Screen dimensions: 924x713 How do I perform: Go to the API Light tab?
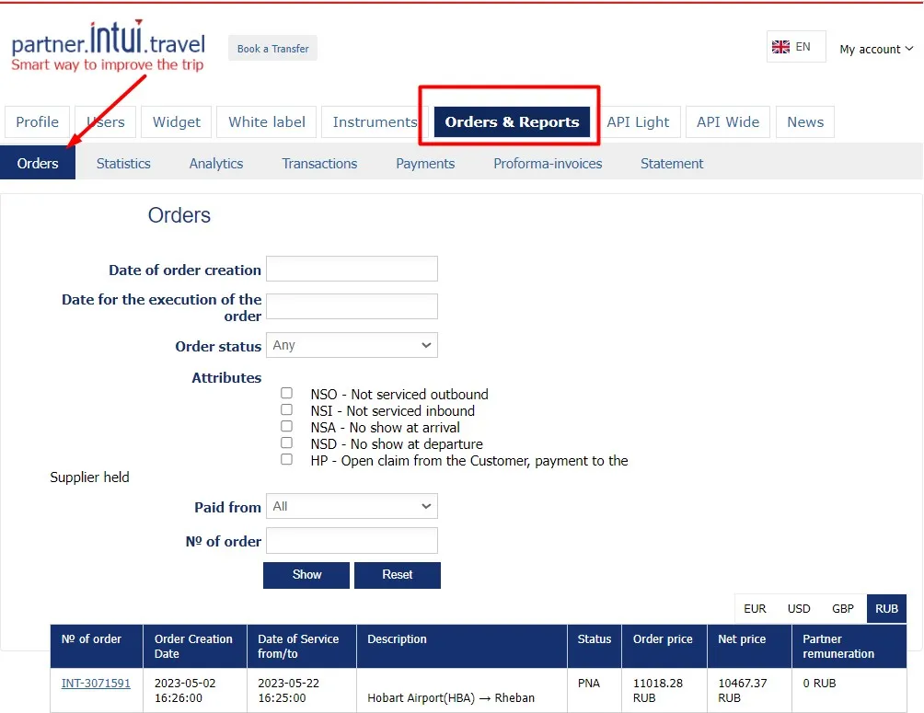click(638, 122)
